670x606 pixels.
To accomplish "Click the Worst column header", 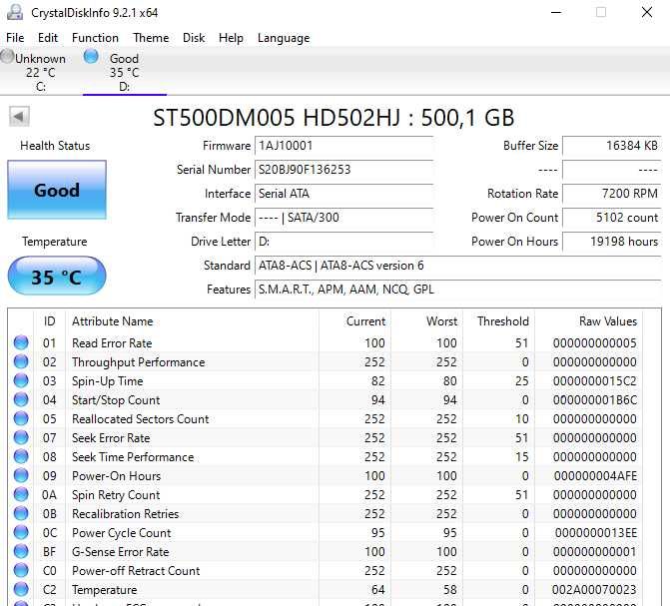I will [441, 320].
